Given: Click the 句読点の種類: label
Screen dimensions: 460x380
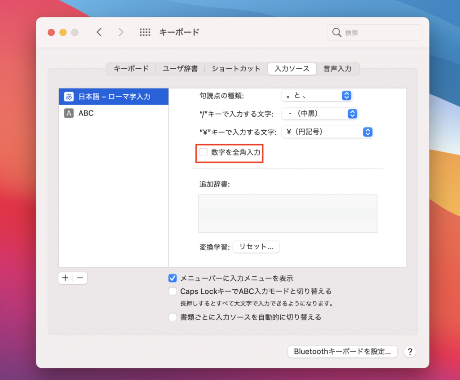Looking at the screenshot, I should pyautogui.click(x=221, y=96).
